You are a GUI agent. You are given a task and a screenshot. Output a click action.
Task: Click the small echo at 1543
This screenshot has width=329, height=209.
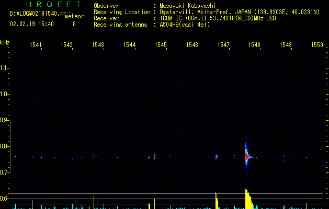(94, 156)
